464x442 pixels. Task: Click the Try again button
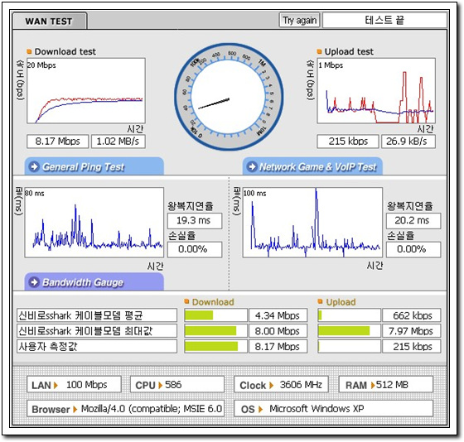[299, 21]
